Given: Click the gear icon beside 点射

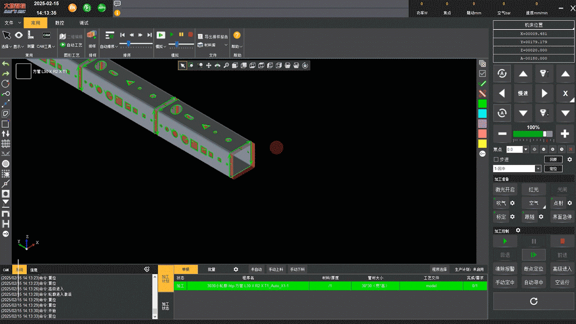Looking at the screenshot, I should [569, 203].
